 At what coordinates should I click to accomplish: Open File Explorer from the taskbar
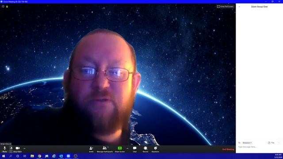tap(32, 156)
